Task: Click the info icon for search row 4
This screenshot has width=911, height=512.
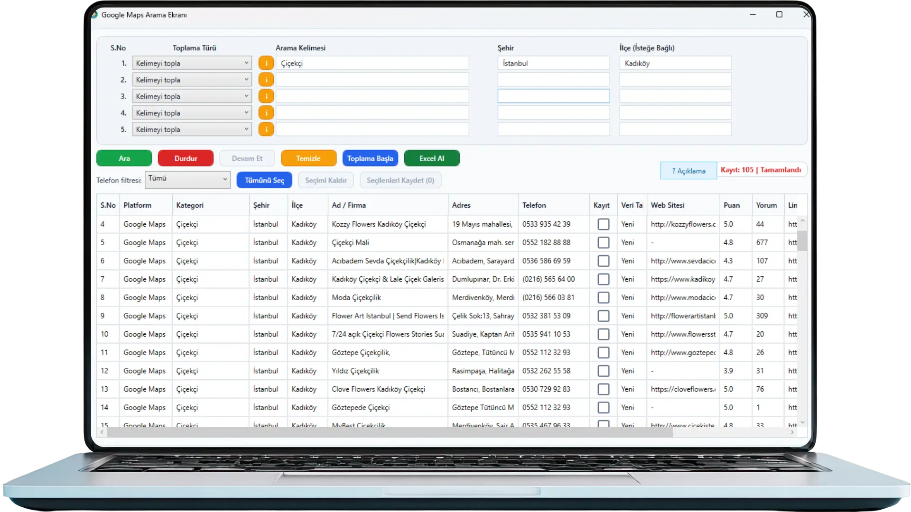Action: coord(266,113)
